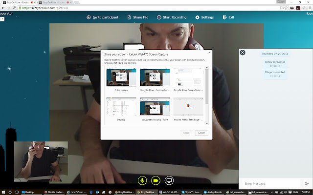
Task: Click the logout link at top right
Action: [310, 14]
